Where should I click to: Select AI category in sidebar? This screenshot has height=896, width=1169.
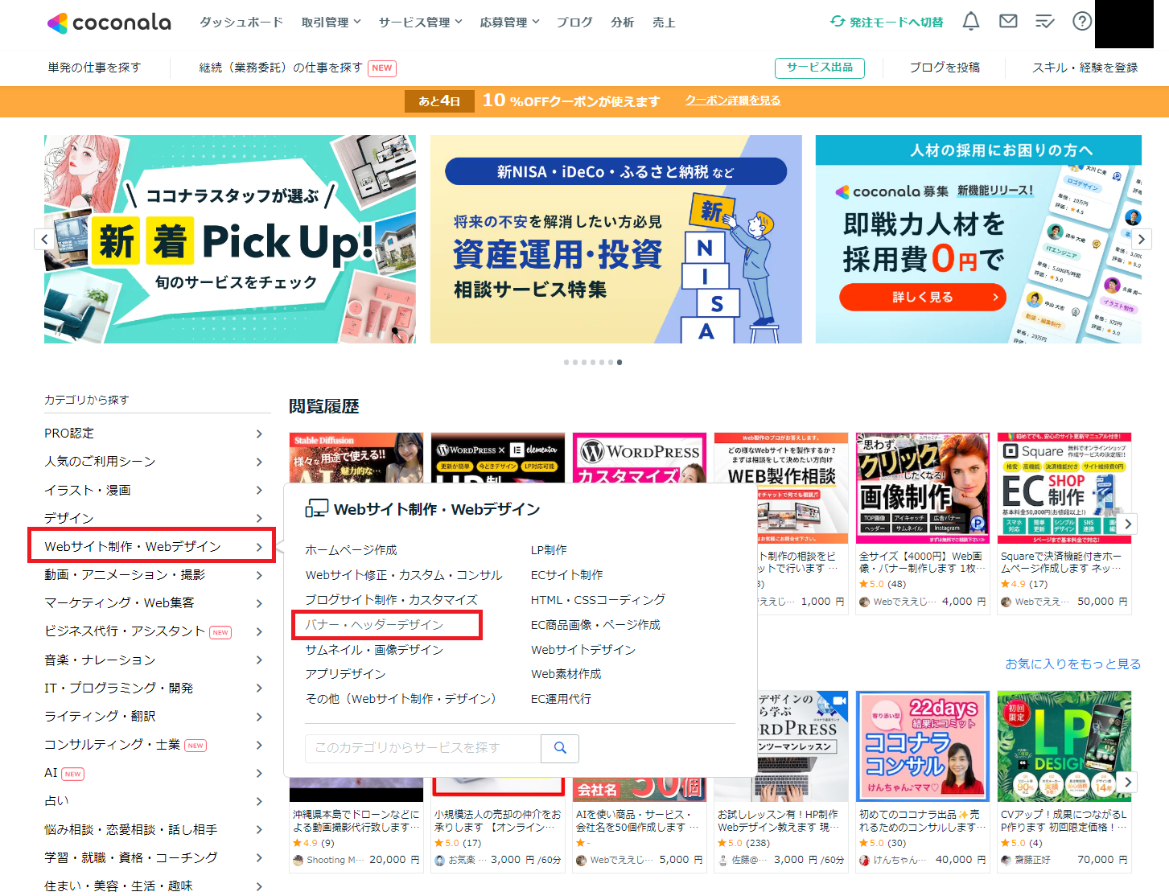tap(154, 773)
